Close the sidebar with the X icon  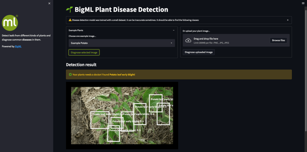tap(49, 3)
